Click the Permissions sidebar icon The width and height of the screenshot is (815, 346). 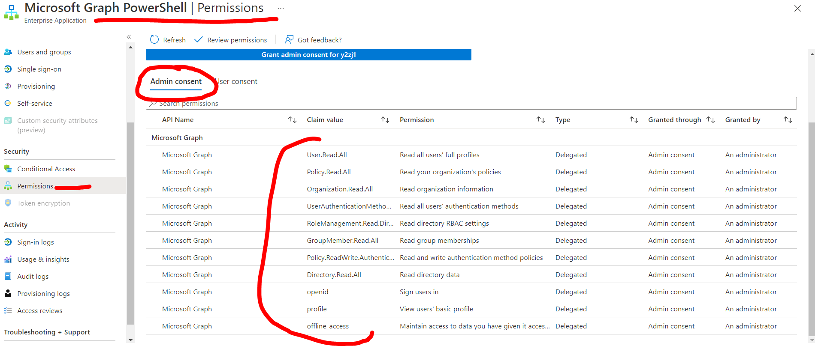pos(8,186)
